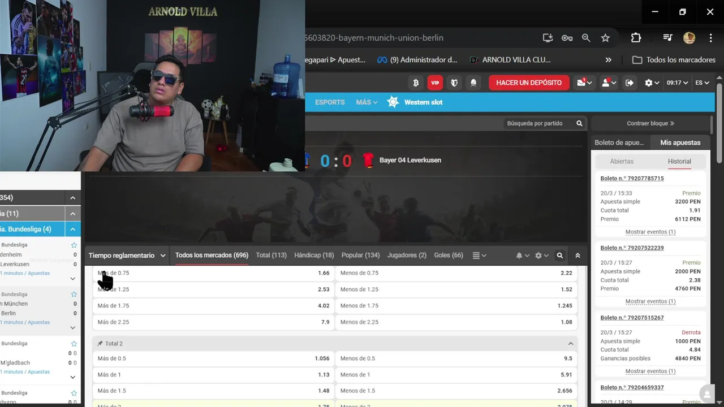
Task: Bet on Más de 1.25 at 2.53
Action: click(213, 289)
